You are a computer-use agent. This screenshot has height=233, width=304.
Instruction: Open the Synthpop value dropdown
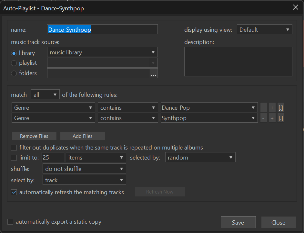pyautogui.click(x=209, y=118)
